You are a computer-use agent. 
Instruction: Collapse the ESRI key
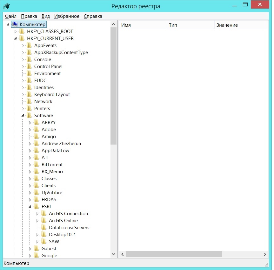coord(30,207)
